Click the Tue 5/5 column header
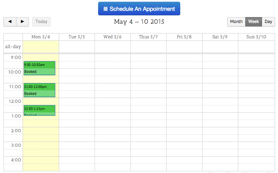The height and width of the screenshot is (173, 278). [77, 37]
